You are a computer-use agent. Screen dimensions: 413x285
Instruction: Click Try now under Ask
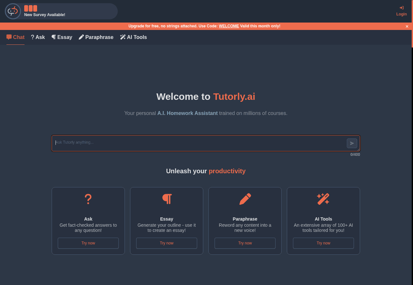[x=88, y=243]
